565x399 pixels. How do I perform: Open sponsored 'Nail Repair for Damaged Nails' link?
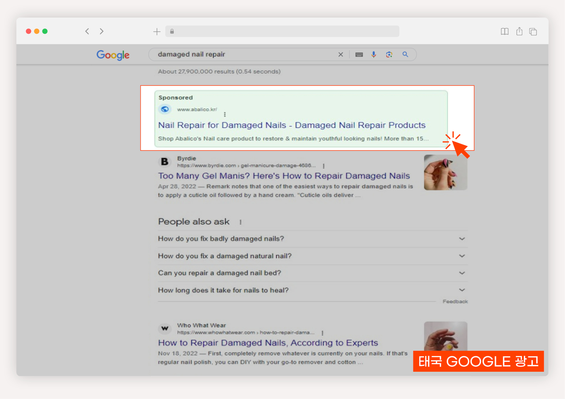[x=292, y=125]
